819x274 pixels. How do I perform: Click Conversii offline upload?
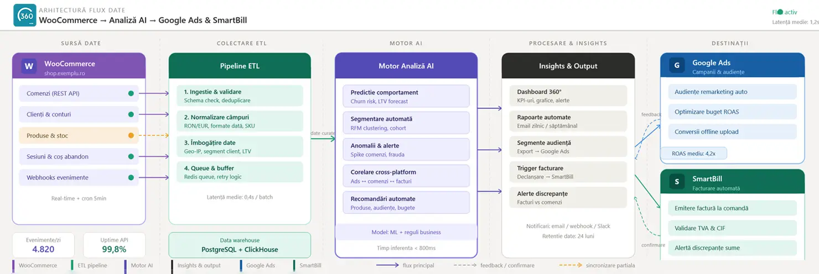[x=732, y=131]
